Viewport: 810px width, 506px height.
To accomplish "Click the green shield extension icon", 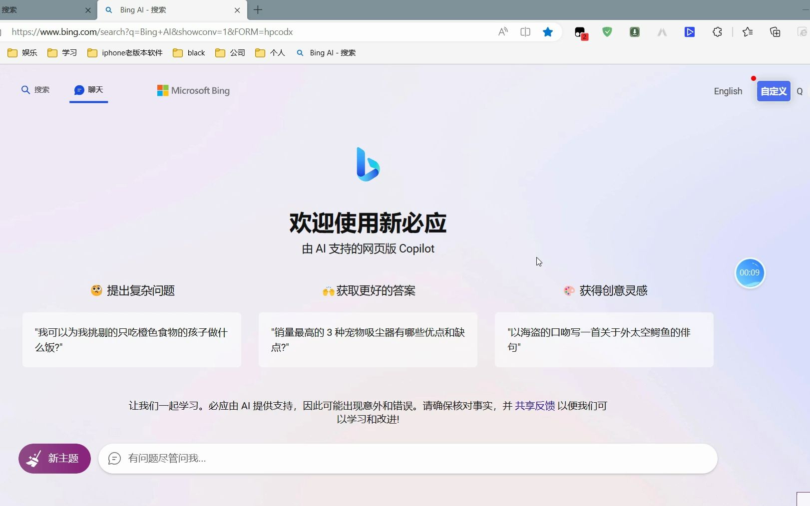I will (607, 32).
